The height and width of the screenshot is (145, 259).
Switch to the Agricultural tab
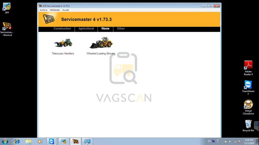(x=86, y=28)
